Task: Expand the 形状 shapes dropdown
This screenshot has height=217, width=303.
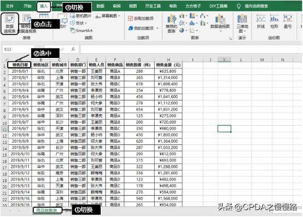Action: (x=86, y=23)
